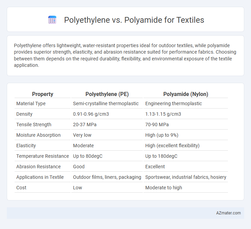Click the 'Property' column header
251x229 pixels.
click(42, 94)
